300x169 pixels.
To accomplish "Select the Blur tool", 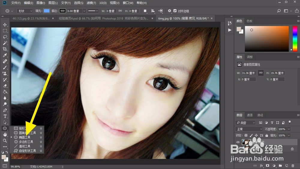I will [x=5, y=98].
